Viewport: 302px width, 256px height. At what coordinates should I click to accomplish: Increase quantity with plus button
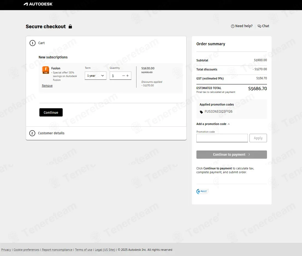coord(127,76)
